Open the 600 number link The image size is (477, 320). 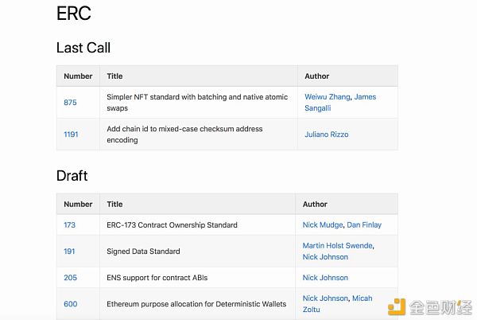[x=70, y=304]
